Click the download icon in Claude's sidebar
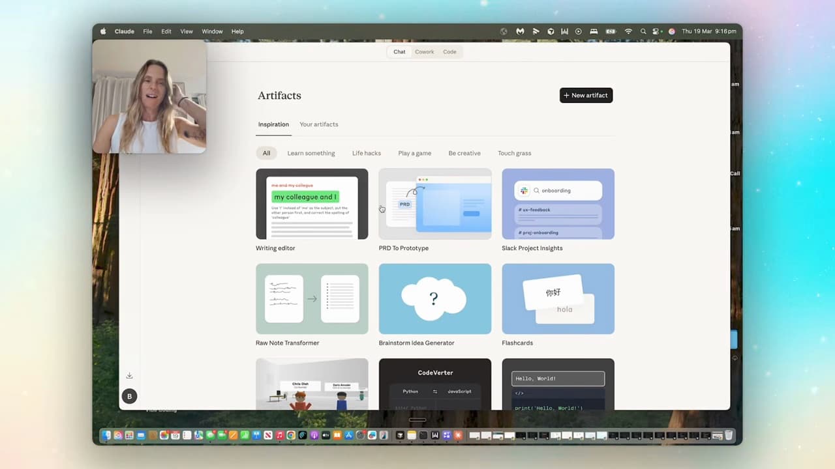 (129, 375)
